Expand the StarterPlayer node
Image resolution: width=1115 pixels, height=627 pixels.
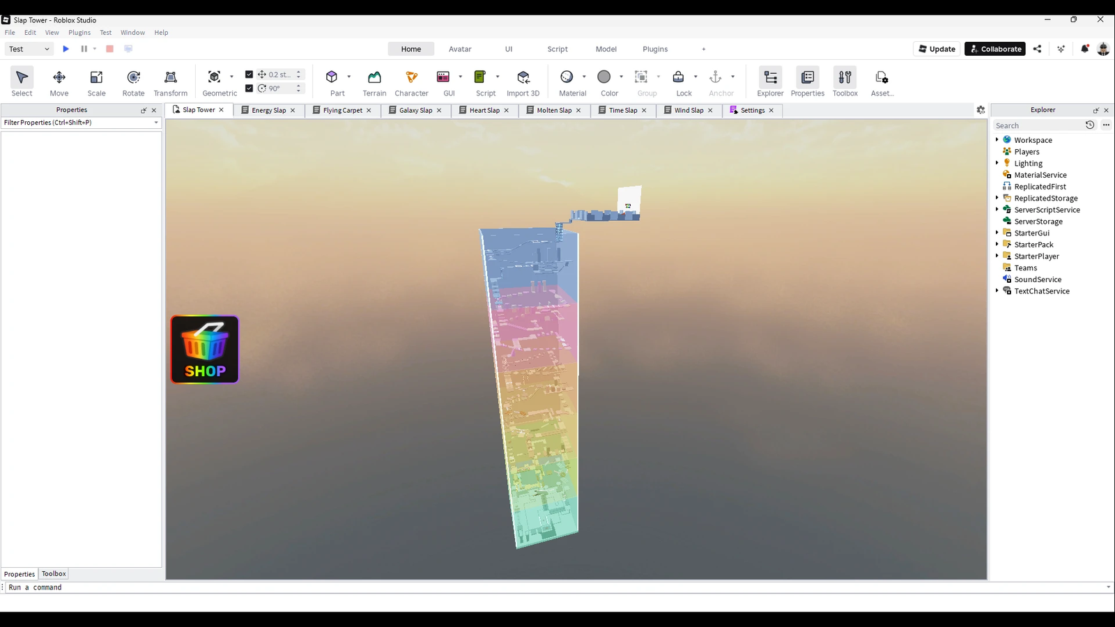pos(997,256)
